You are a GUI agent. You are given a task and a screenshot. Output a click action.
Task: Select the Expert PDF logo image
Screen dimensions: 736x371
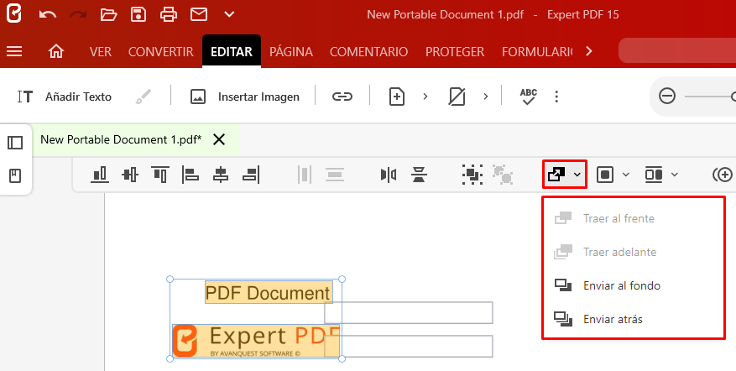[x=256, y=341]
